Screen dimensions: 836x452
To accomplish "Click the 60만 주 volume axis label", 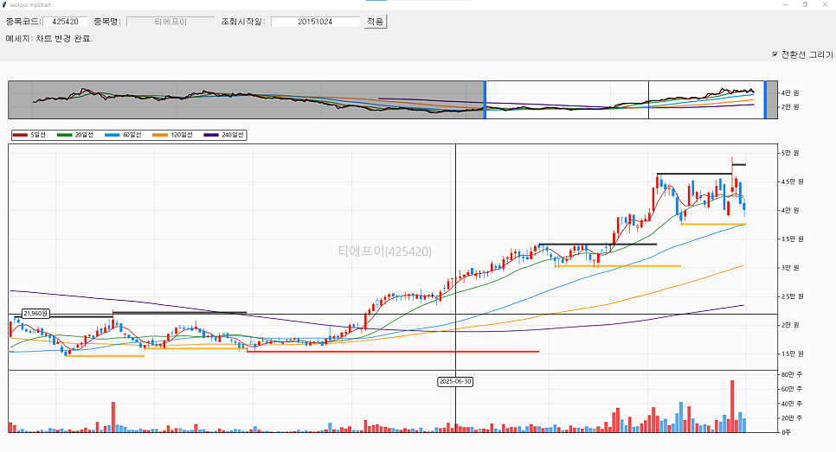I will [x=792, y=389].
